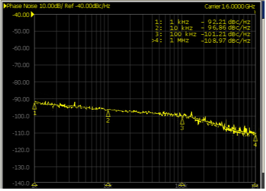Select marker 3 readout -101.21 dBc/Hz
This screenshot has width=266, height=191.
pos(226,34)
